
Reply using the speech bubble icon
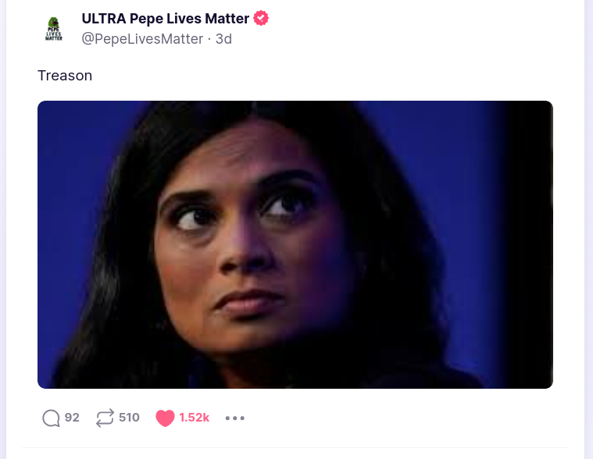[x=51, y=418]
